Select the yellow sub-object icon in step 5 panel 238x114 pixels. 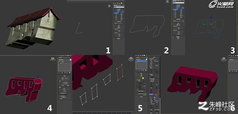[x=143, y=78]
